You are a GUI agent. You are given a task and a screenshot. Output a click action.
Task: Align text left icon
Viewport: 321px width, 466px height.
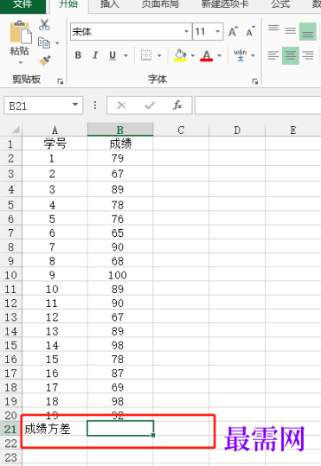tap(273, 55)
